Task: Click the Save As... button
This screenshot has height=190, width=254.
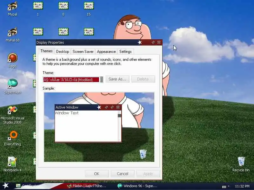Action: 117,79
